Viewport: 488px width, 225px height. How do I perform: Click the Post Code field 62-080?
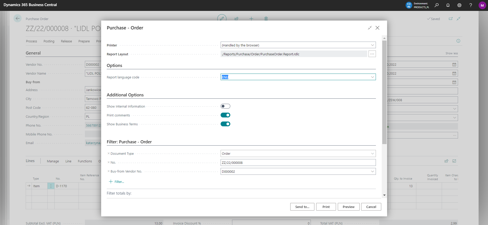pyautogui.click(x=93, y=108)
